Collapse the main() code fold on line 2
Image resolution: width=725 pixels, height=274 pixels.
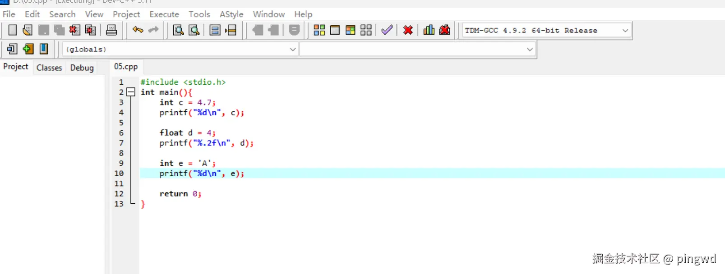point(131,92)
